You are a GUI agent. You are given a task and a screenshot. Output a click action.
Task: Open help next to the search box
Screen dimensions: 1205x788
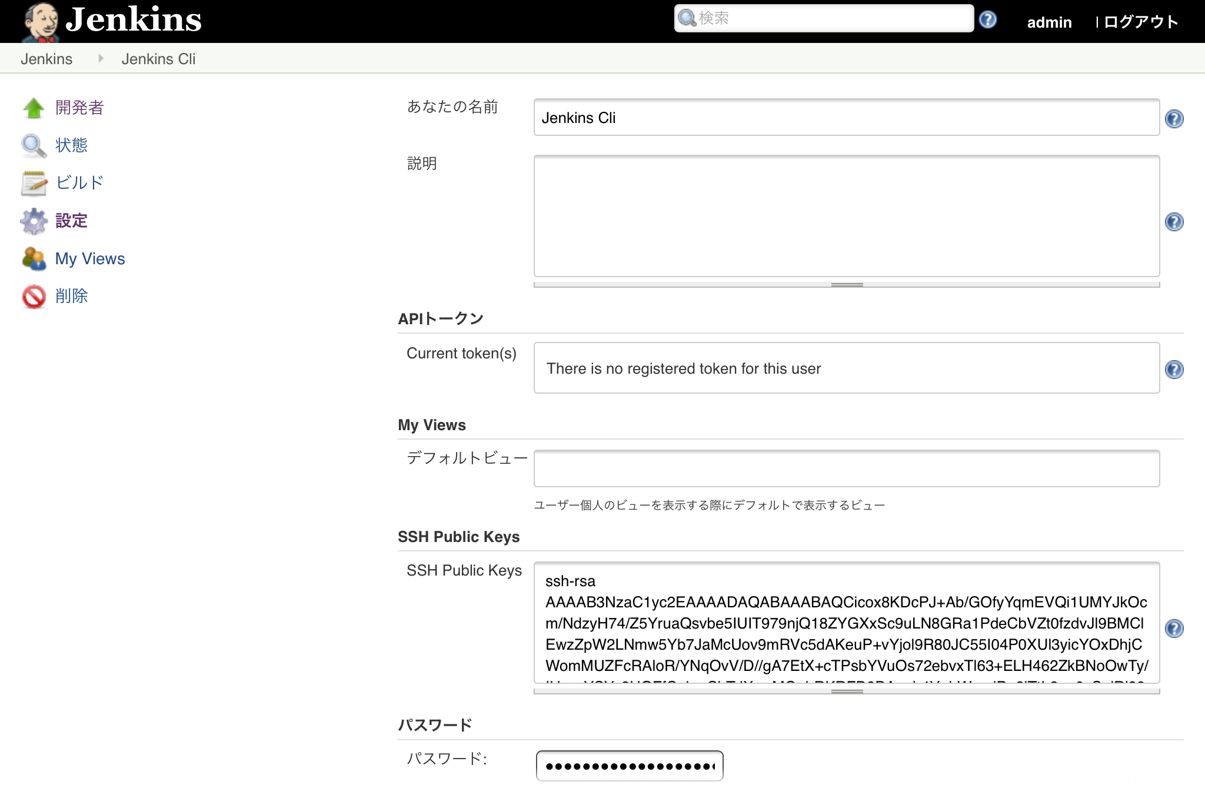[x=988, y=19]
